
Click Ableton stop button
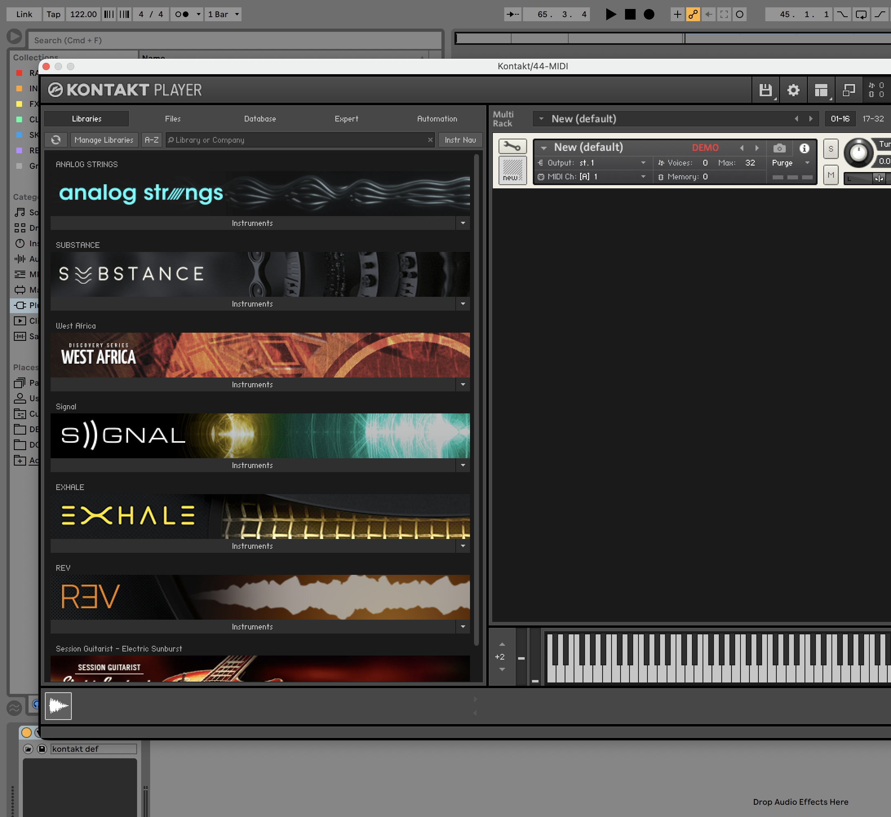[630, 14]
